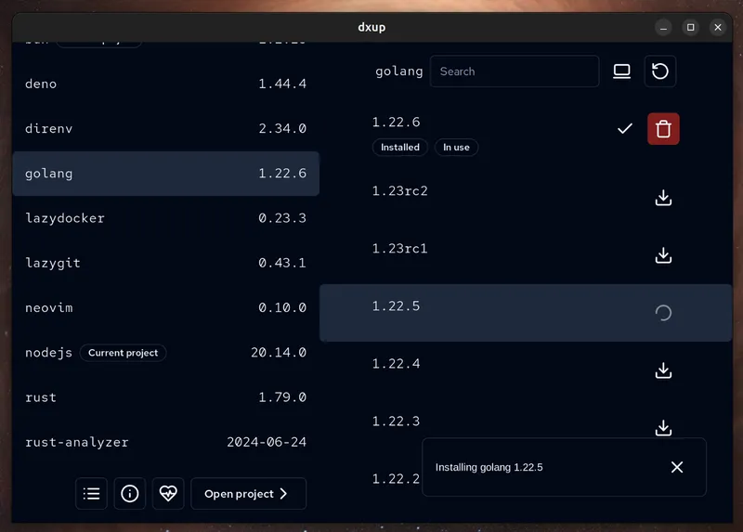The image size is (743, 532).
Task: Delete golang 1.22.6 with trash button
Action: pyautogui.click(x=663, y=129)
